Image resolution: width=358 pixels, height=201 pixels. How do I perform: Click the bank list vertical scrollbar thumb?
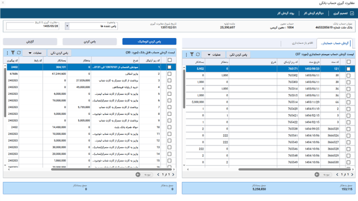click(5, 93)
